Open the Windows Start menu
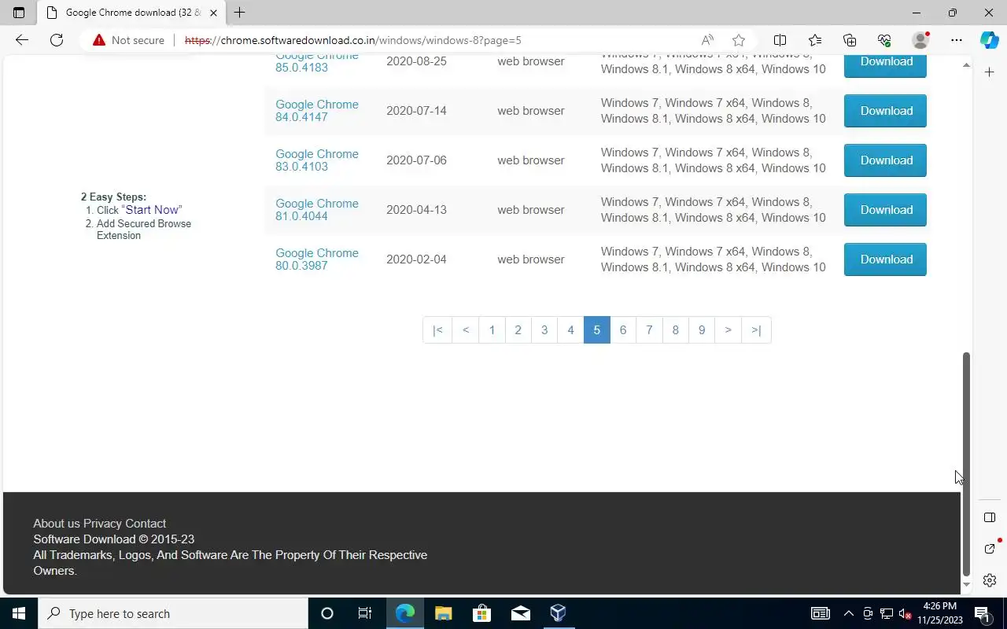 (x=19, y=613)
